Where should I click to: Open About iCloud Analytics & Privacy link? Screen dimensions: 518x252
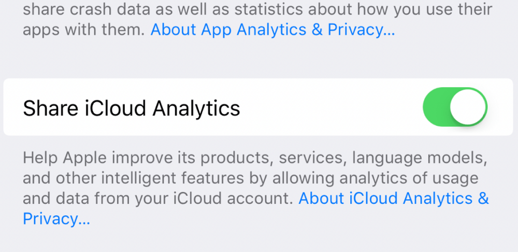point(394,198)
